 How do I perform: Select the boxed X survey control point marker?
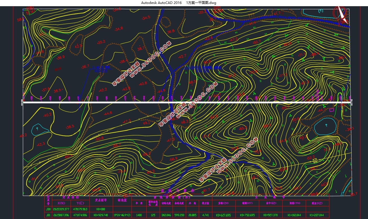point(315,161)
